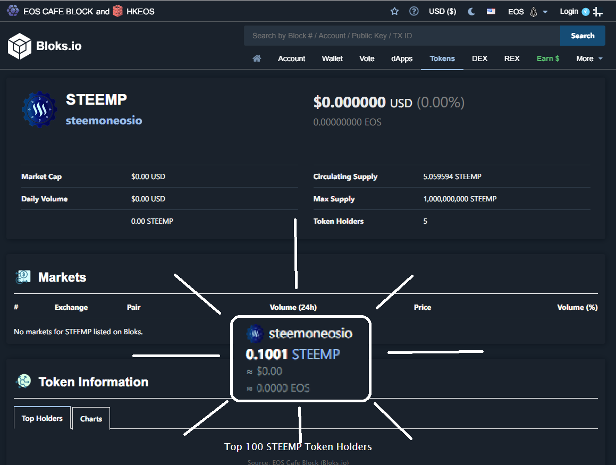The height and width of the screenshot is (465, 616).
Task: Toggle dark mode with the moon icon
Action: 471,11
